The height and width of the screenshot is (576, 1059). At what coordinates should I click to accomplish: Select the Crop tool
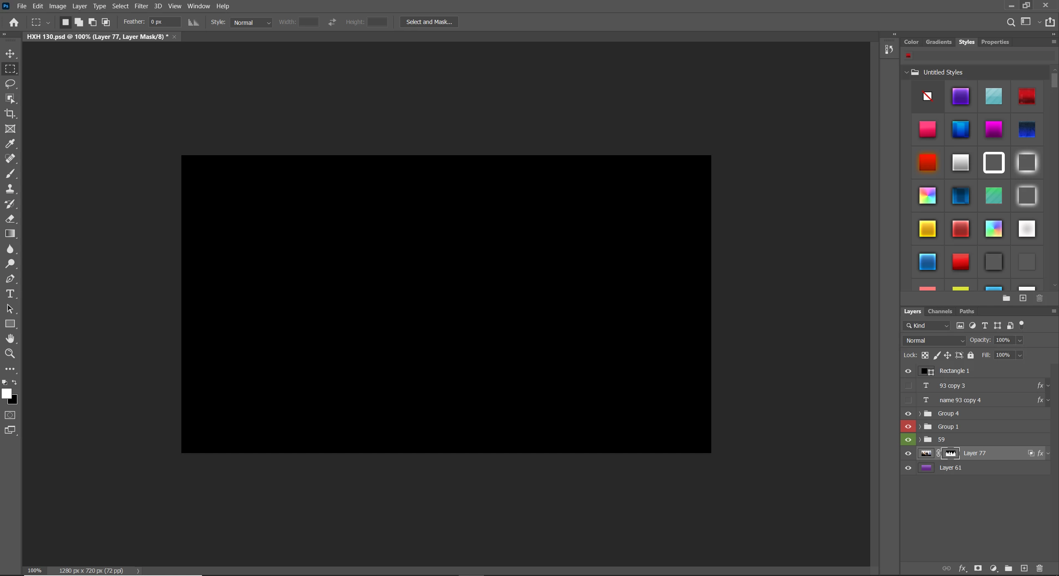click(10, 114)
